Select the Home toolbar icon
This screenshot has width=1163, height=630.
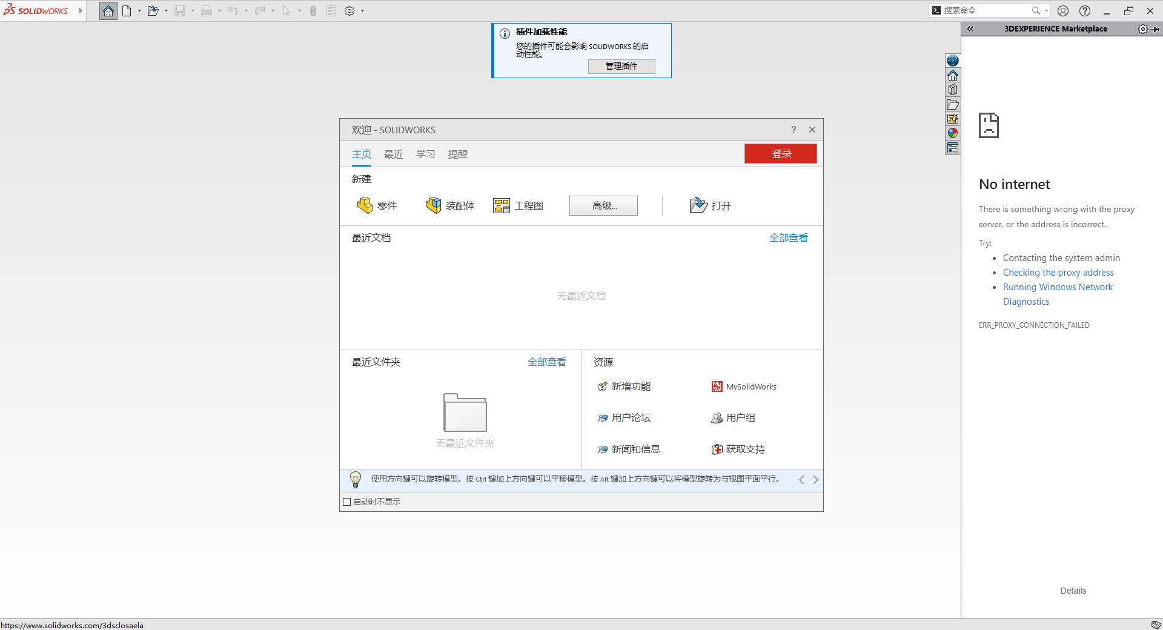click(x=108, y=10)
